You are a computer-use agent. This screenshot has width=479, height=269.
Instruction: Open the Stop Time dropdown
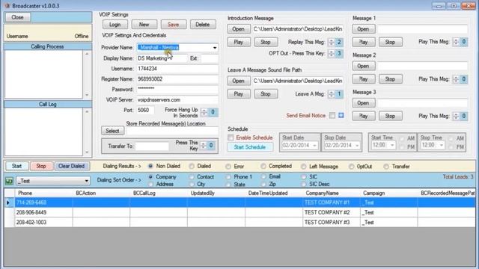coord(442,145)
